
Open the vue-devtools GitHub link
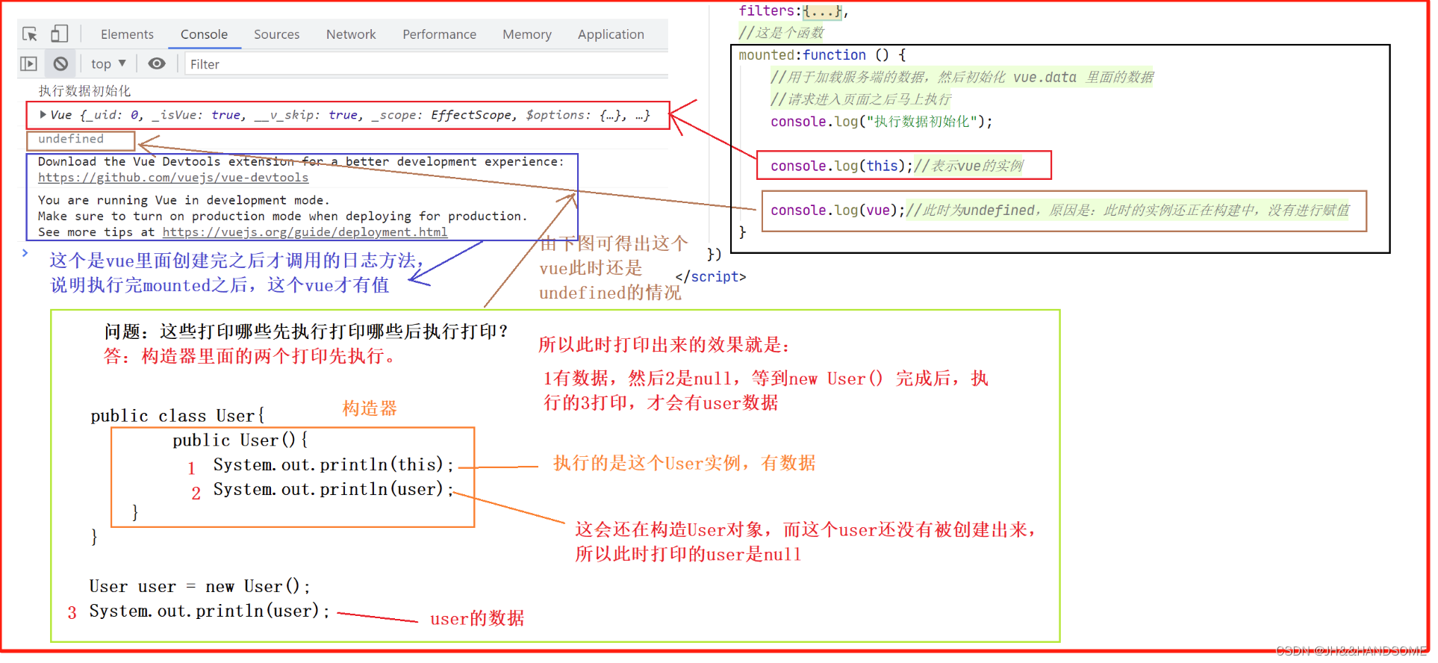(x=173, y=178)
